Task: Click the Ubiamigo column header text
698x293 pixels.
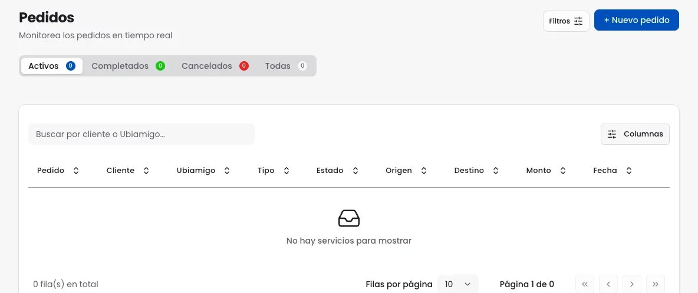Action: [x=196, y=171]
